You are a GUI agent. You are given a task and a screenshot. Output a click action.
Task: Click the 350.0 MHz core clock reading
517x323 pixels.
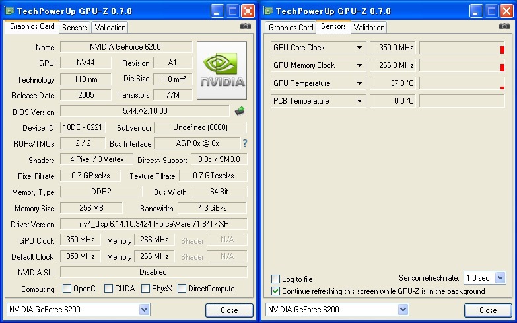[393, 48]
